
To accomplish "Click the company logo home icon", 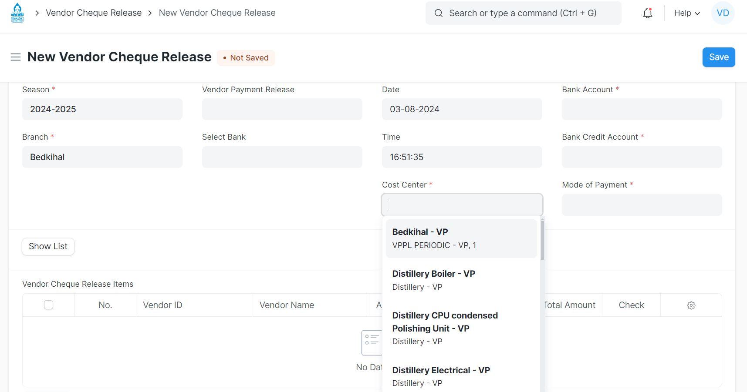I will 17,13.
